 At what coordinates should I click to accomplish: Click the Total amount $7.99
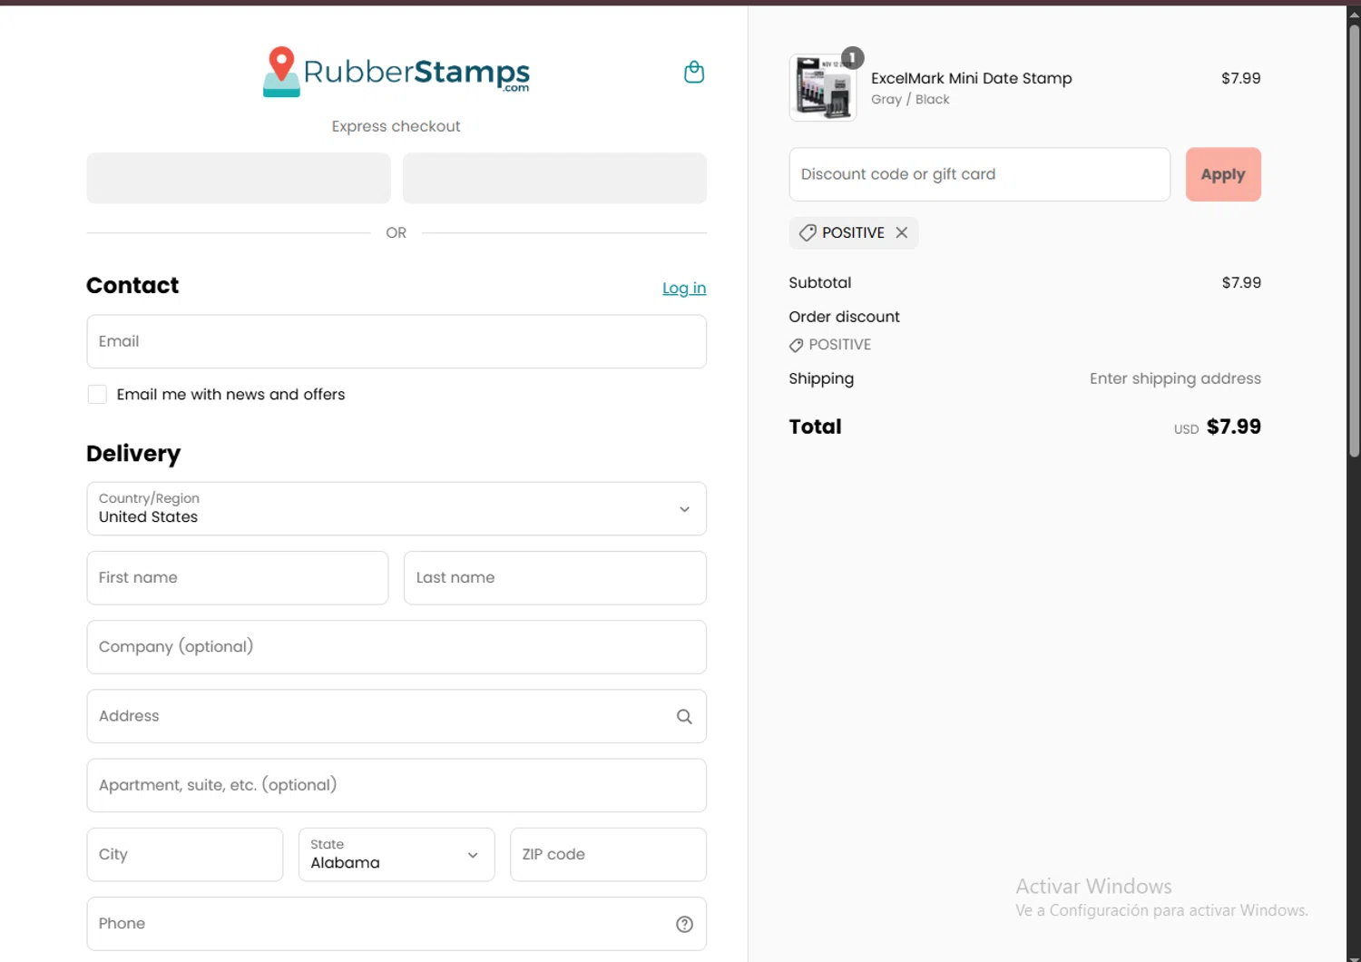point(1234,427)
